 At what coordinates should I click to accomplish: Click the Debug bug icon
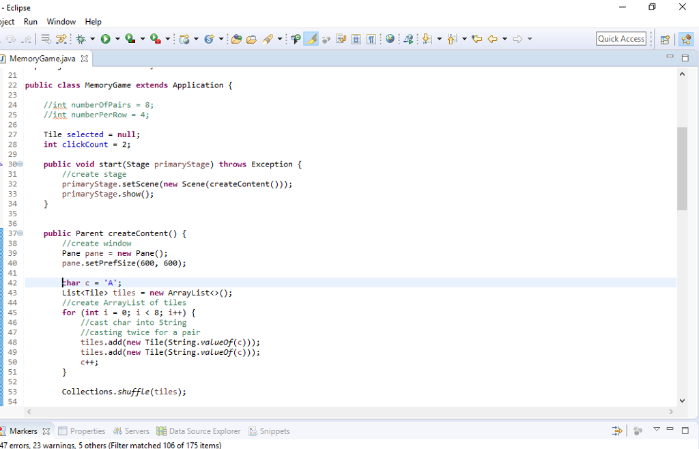point(81,39)
